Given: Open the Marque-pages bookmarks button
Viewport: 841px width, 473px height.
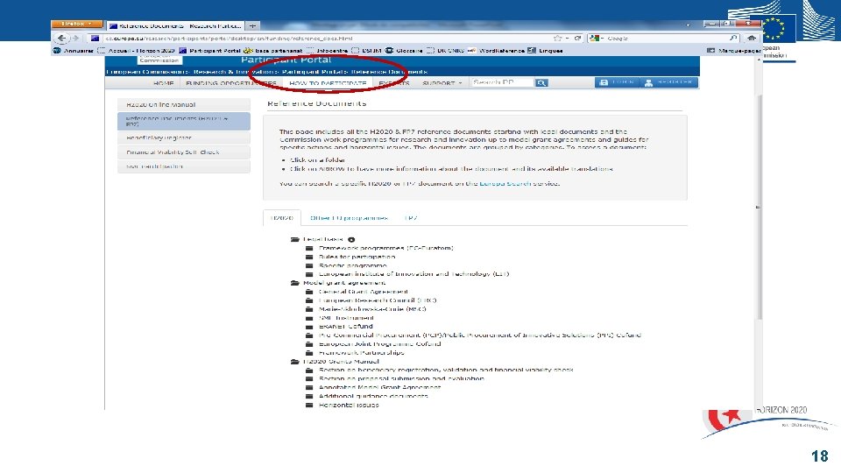Looking at the screenshot, I should coord(734,51).
